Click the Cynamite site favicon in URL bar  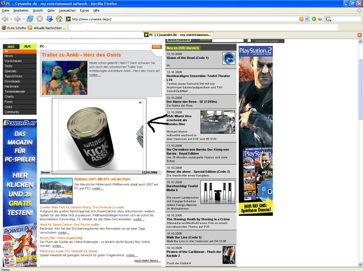click(68, 19)
